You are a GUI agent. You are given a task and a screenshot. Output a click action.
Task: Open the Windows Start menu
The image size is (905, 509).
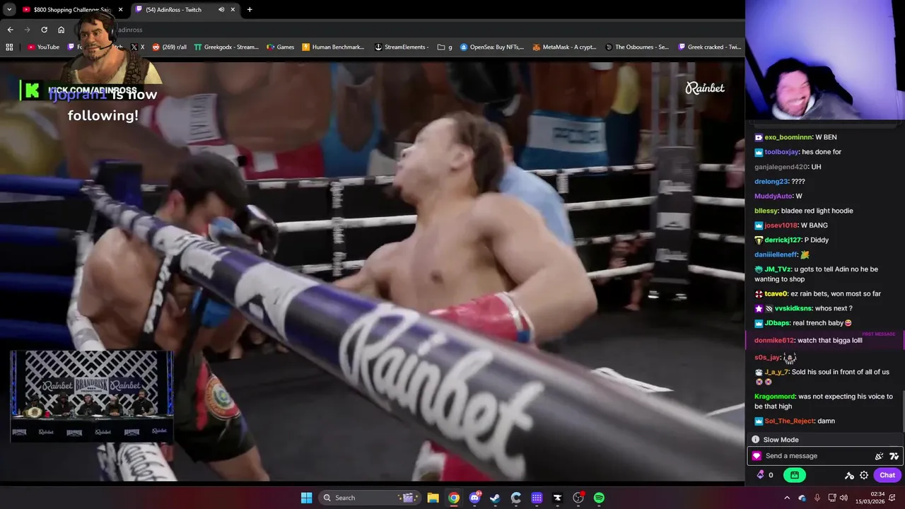tap(306, 498)
